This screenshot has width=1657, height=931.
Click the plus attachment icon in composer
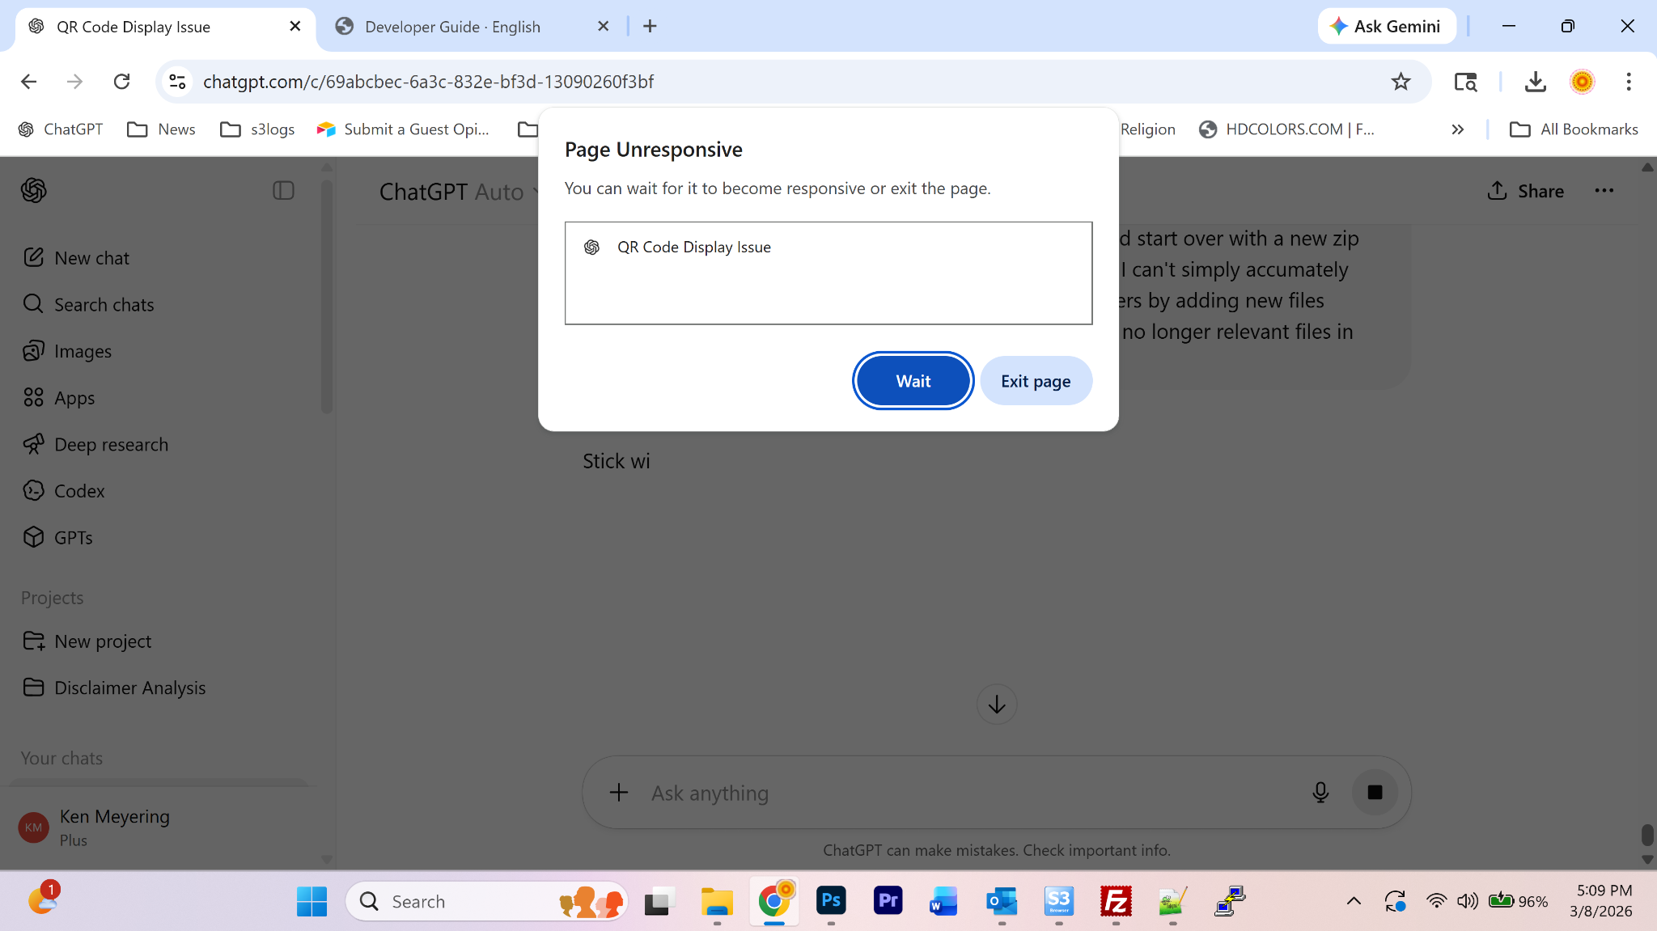(619, 793)
